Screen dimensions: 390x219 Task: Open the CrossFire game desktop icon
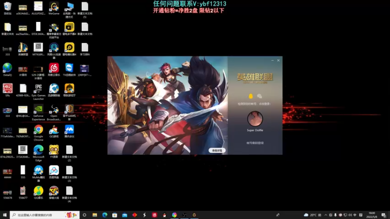[x=54, y=192]
